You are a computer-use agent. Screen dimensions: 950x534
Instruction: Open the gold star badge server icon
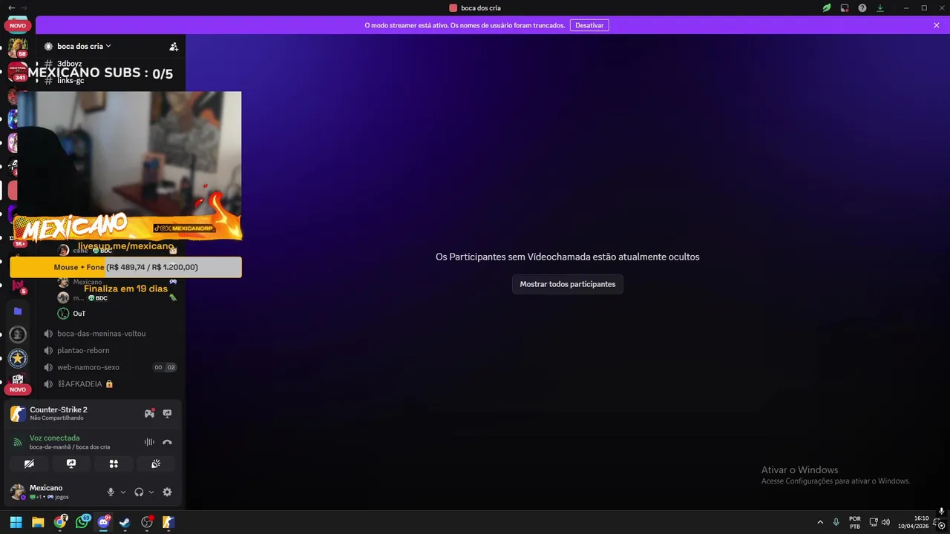[18, 359]
